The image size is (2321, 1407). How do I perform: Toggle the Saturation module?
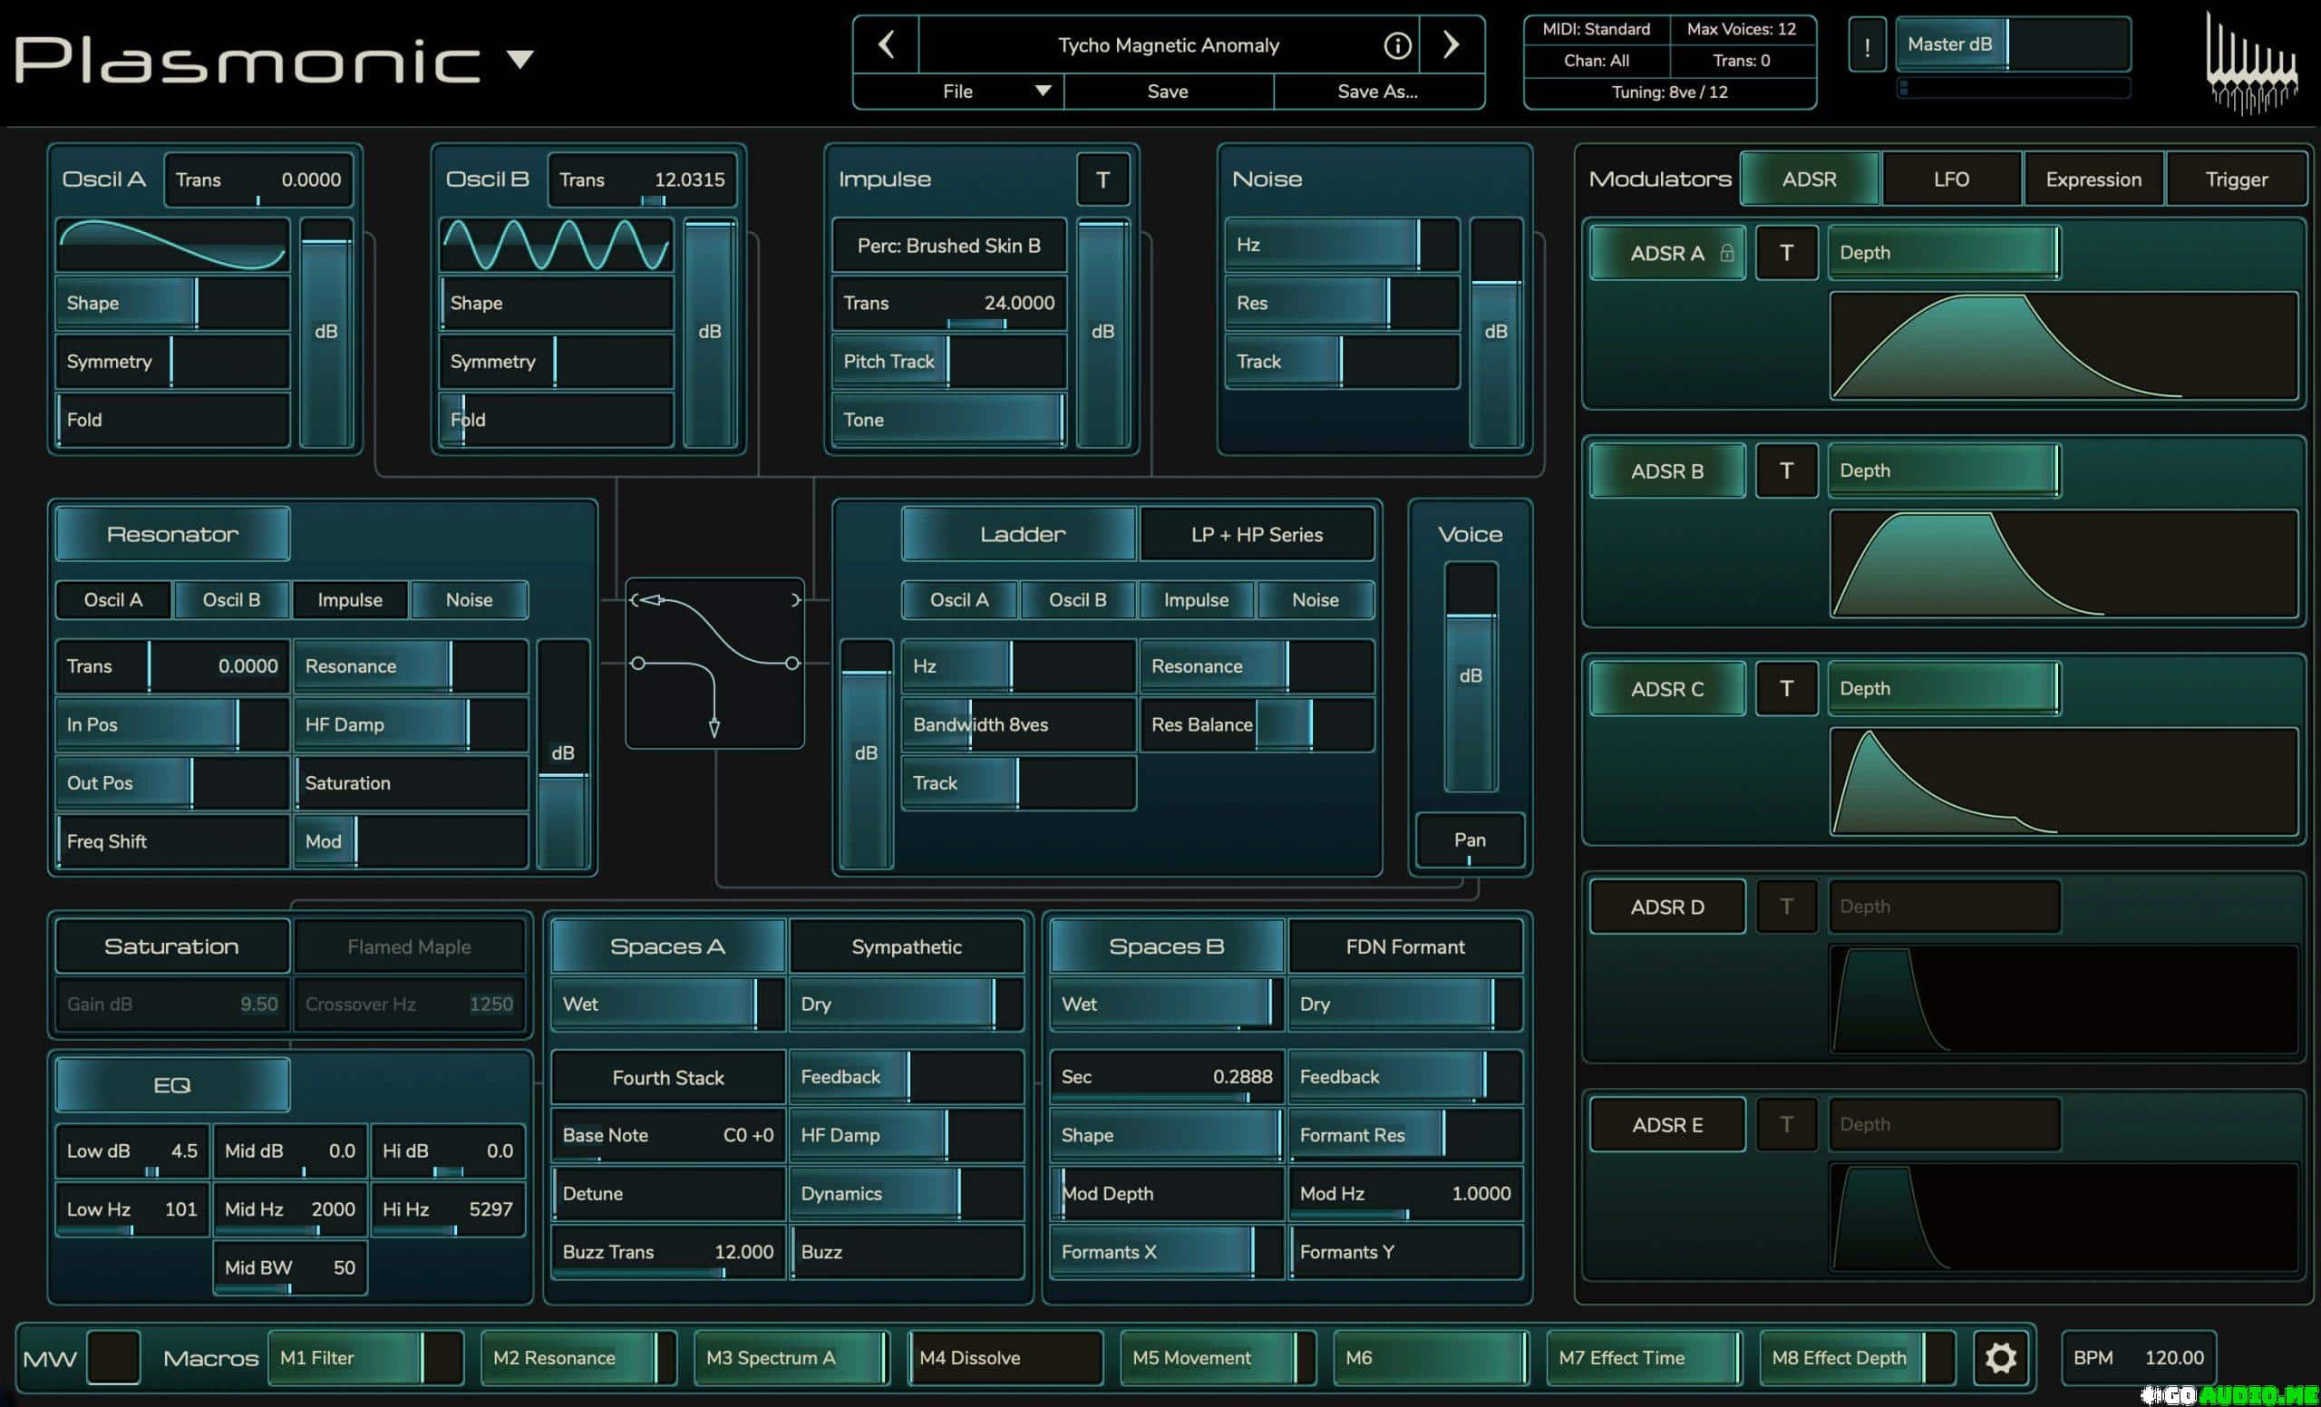coord(172,946)
